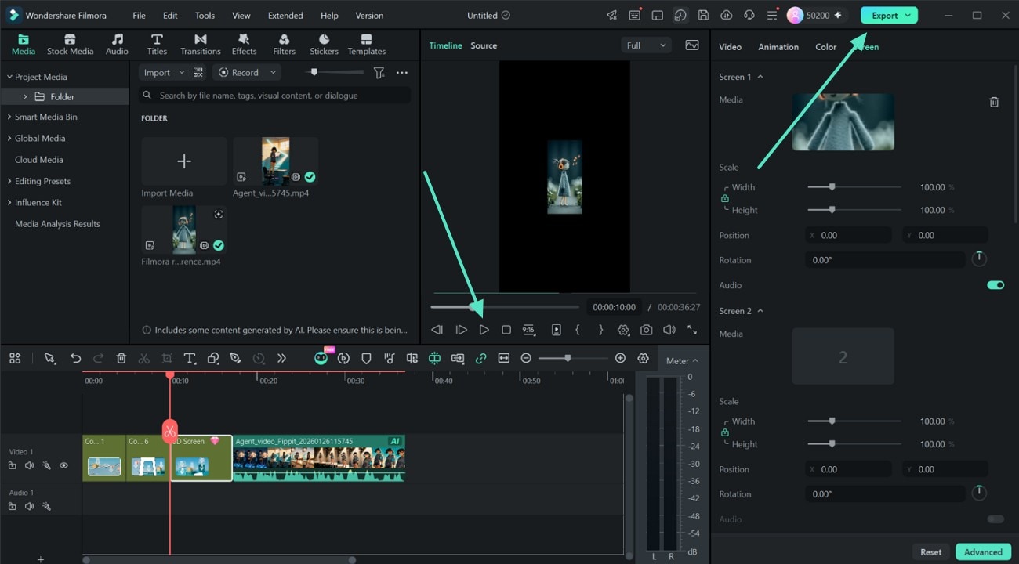This screenshot has height=564, width=1019.
Task: Add a marker with the shield icon
Action: pyautogui.click(x=366, y=358)
